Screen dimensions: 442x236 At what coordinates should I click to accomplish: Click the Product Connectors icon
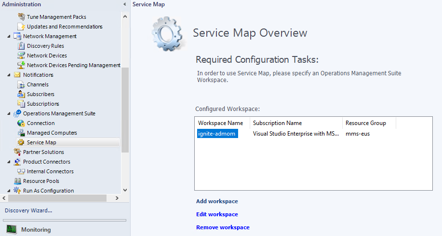click(x=17, y=162)
